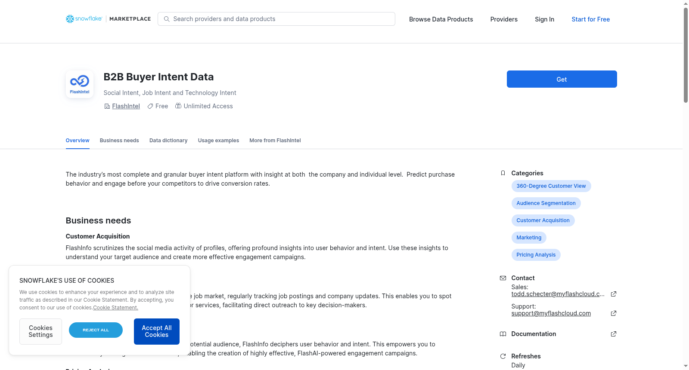Click the FlashIntel provider logo thumbnail
This screenshot has height=370, width=689.
pos(80,84)
